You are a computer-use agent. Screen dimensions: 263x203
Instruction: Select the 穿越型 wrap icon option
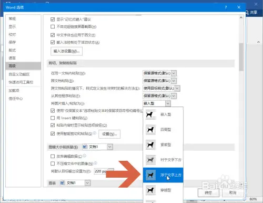[150, 190]
